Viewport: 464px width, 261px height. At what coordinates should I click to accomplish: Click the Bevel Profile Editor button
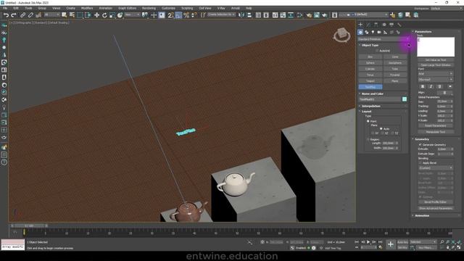click(435, 202)
